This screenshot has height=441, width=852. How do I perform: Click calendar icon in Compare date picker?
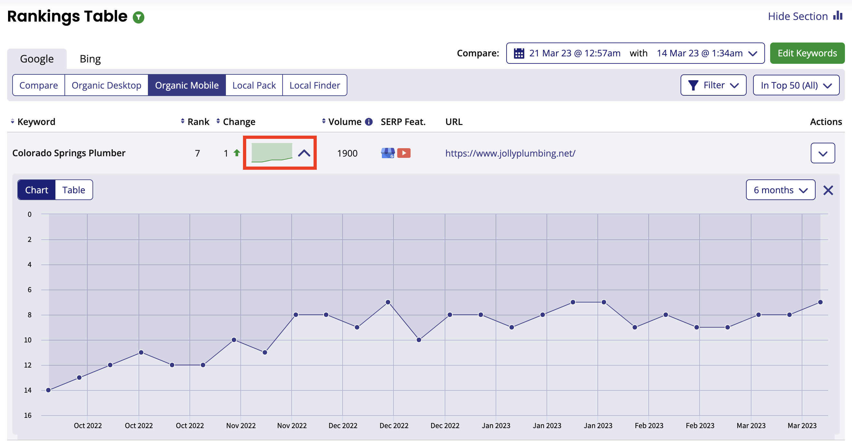point(518,53)
